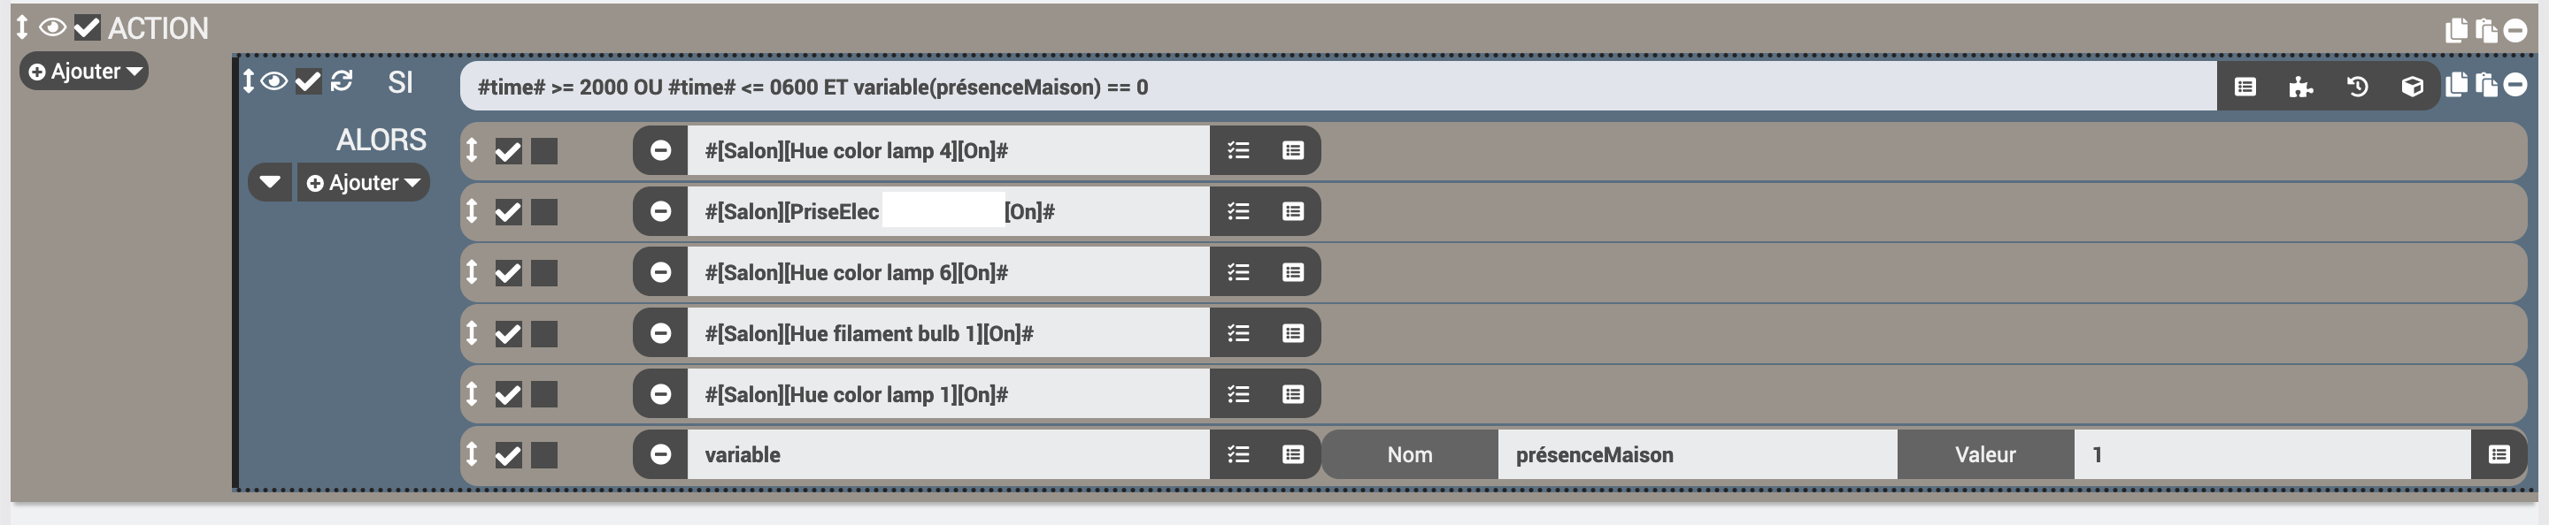Click the action-list icon for Hue color lamp 6
This screenshot has width=2549, height=525.
pyautogui.click(x=1238, y=272)
